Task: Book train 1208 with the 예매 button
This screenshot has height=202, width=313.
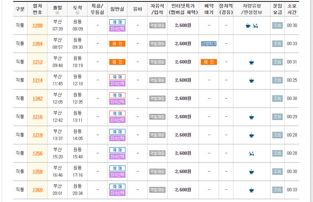Action: click(117, 22)
